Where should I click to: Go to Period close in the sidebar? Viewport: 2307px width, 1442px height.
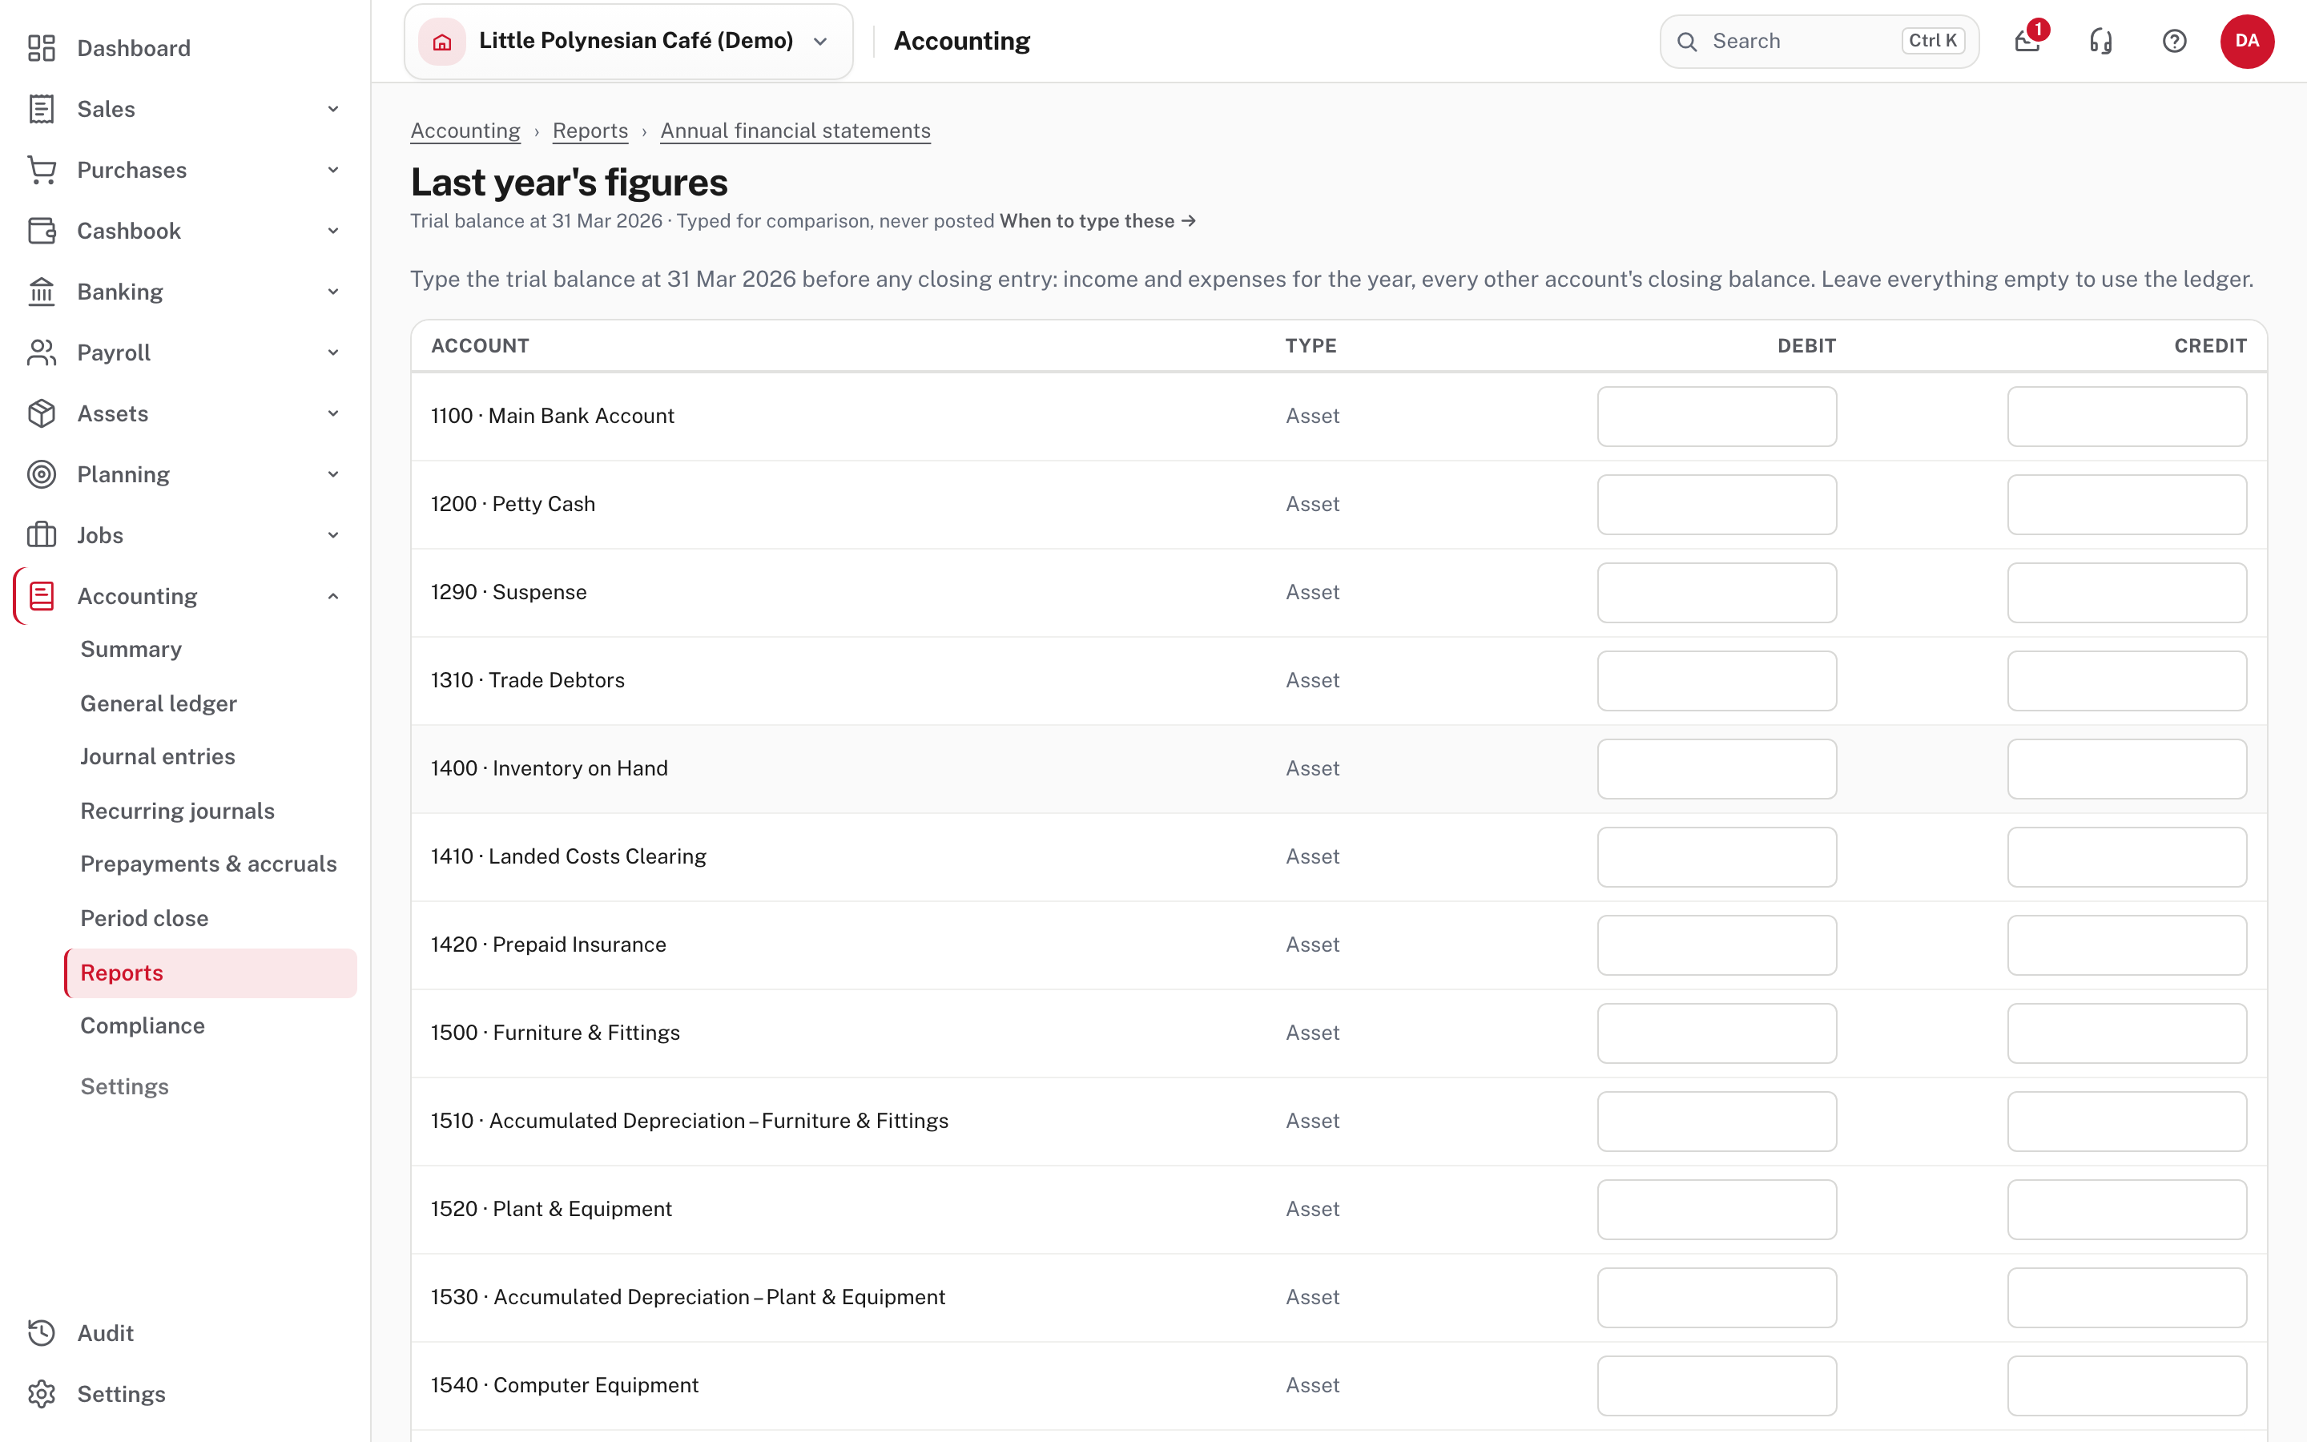[x=144, y=917]
